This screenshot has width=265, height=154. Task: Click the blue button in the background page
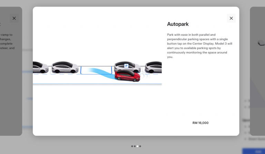(254, 151)
